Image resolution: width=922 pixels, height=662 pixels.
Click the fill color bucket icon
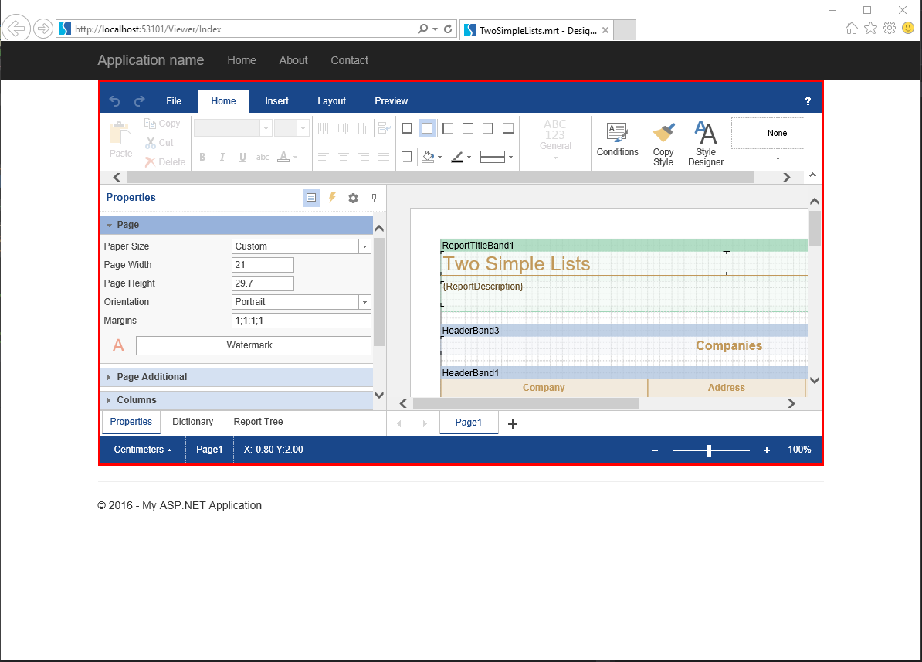pyautogui.click(x=429, y=157)
